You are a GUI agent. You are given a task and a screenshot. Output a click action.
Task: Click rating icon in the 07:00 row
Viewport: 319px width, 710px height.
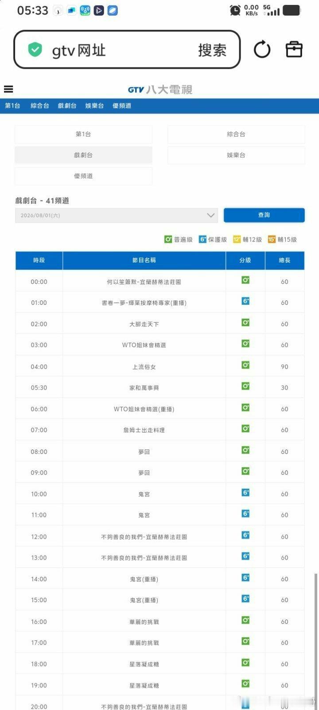[x=245, y=428]
